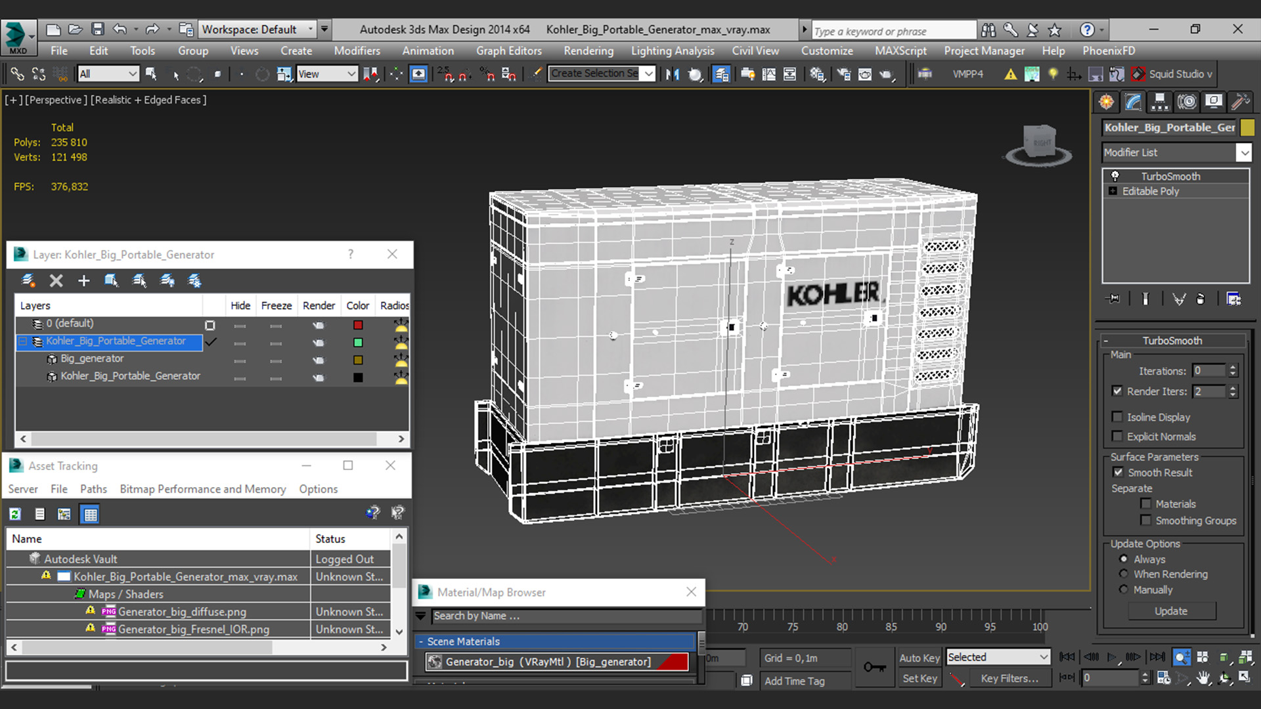Click object color swatch beside object name
This screenshot has width=1261, height=709.
[x=1247, y=127]
